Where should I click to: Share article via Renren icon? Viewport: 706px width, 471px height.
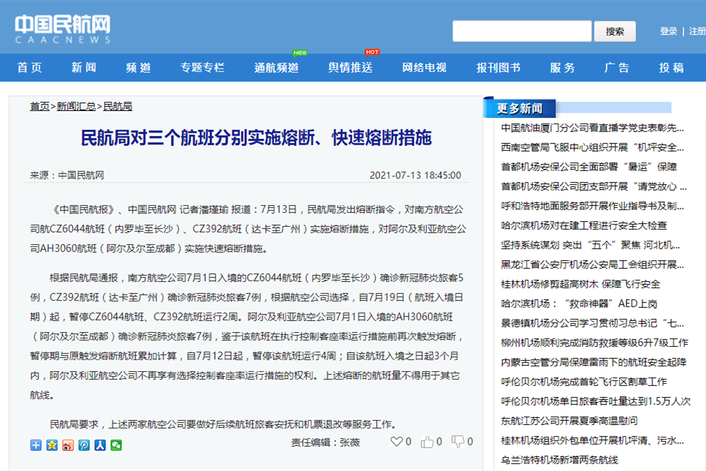point(100,445)
